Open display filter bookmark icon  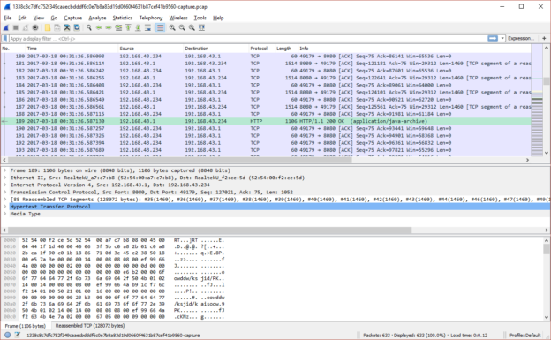(x=5, y=39)
